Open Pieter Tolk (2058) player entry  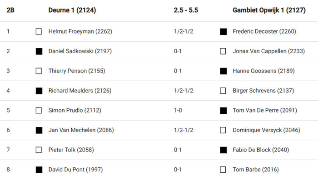click(x=71, y=150)
